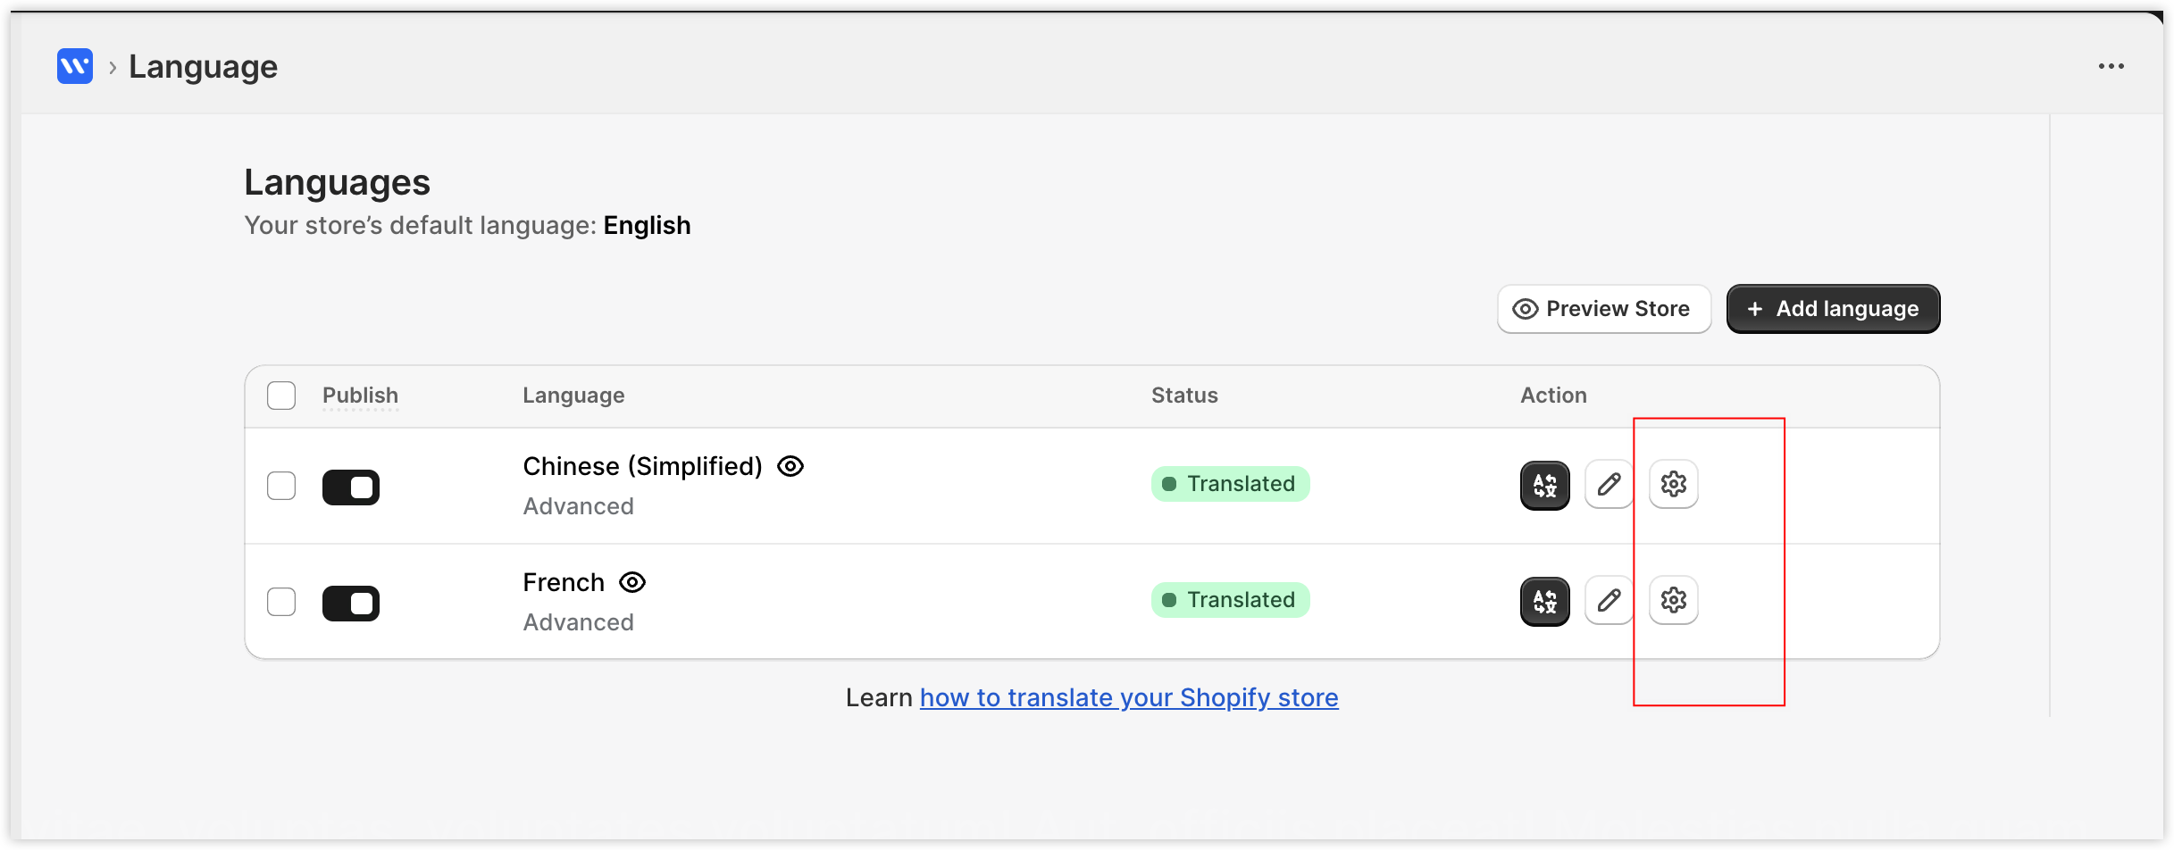
Task: Preview Chinese (Simplified) via eye icon
Action: [x=790, y=466]
